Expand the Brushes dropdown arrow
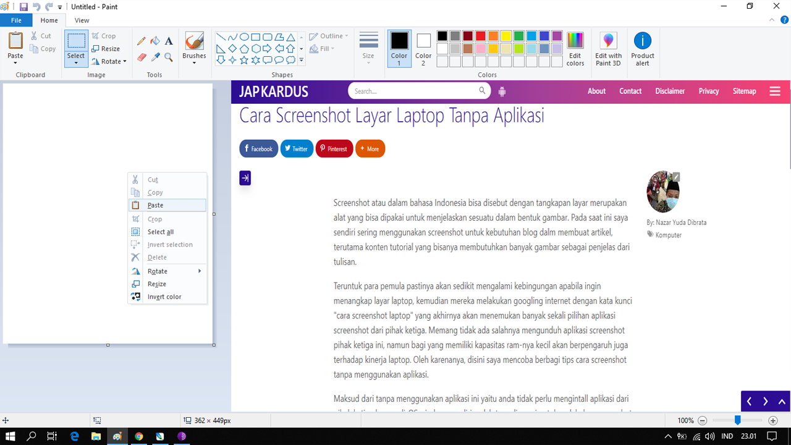Screen dimensions: 791x445 point(194,62)
